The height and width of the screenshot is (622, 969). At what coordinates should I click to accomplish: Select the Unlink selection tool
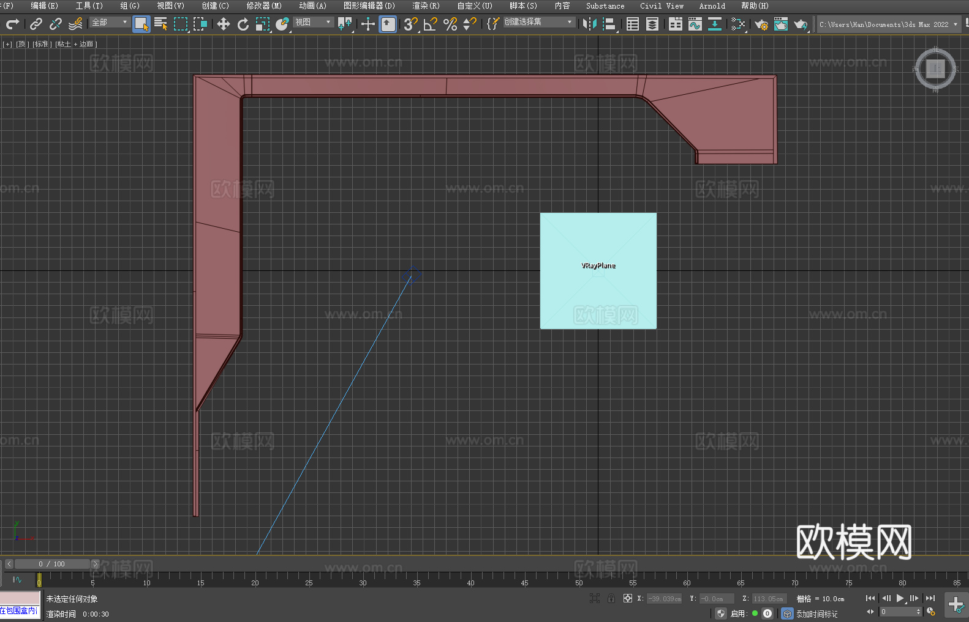click(x=56, y=24)
